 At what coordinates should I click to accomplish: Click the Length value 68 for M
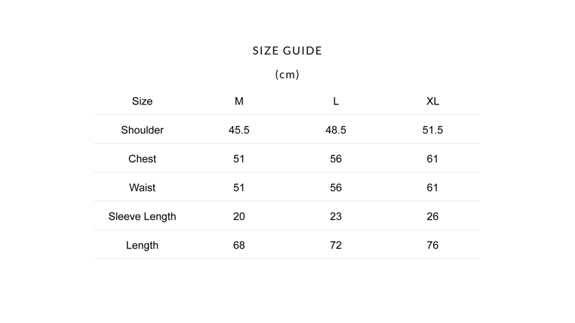[x=239, y=245]
